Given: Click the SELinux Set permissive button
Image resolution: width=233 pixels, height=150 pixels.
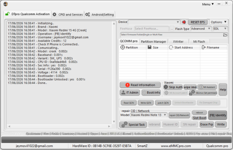Looking at the screenshot, I should (x=203, y=93).
